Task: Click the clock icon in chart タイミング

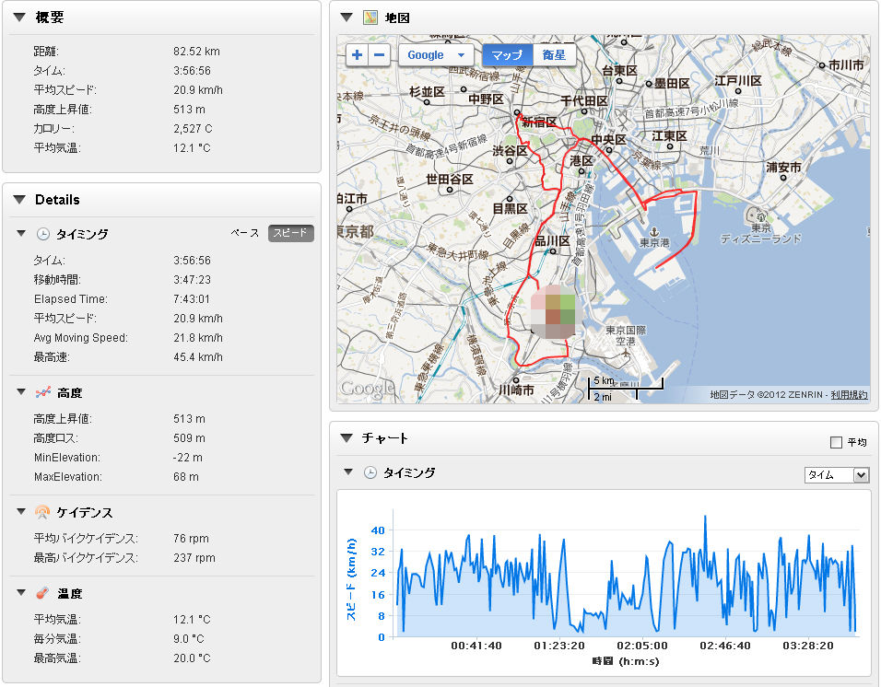Action: tap(370, 472)
